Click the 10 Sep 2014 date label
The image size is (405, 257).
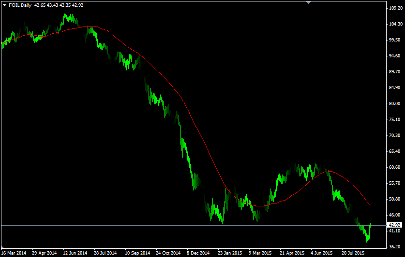[x=137, y=253]
